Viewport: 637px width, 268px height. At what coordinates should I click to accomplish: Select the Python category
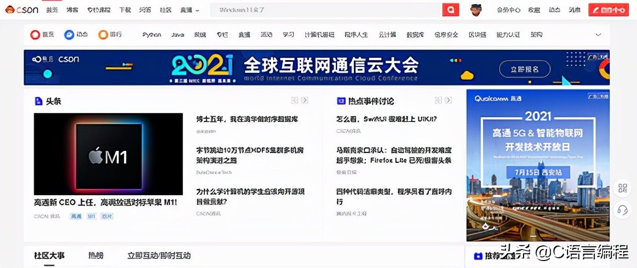point(152,35)
